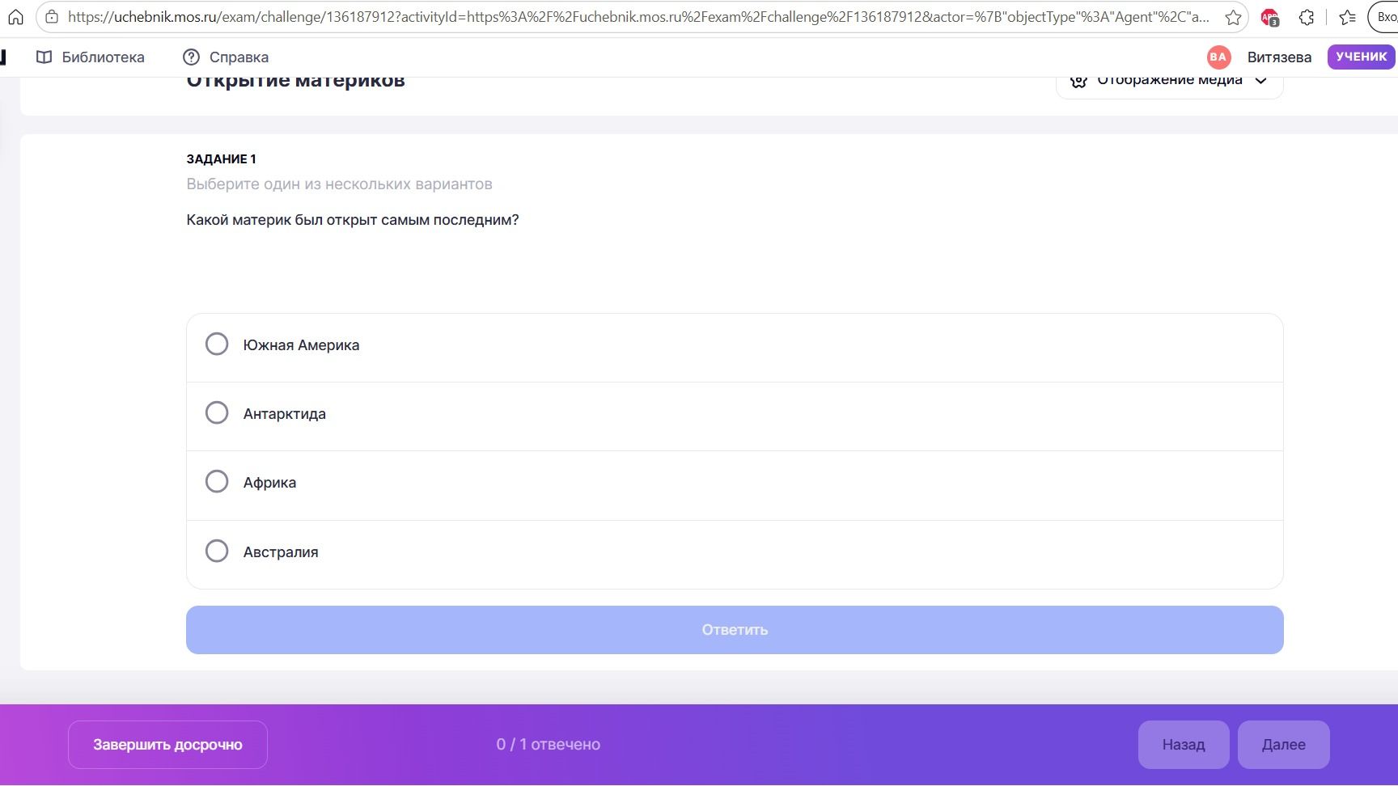The image size is (1398, 786).
Task: Click the browser address bar URL
Action: pyautogui.click(x=638, y=17)
